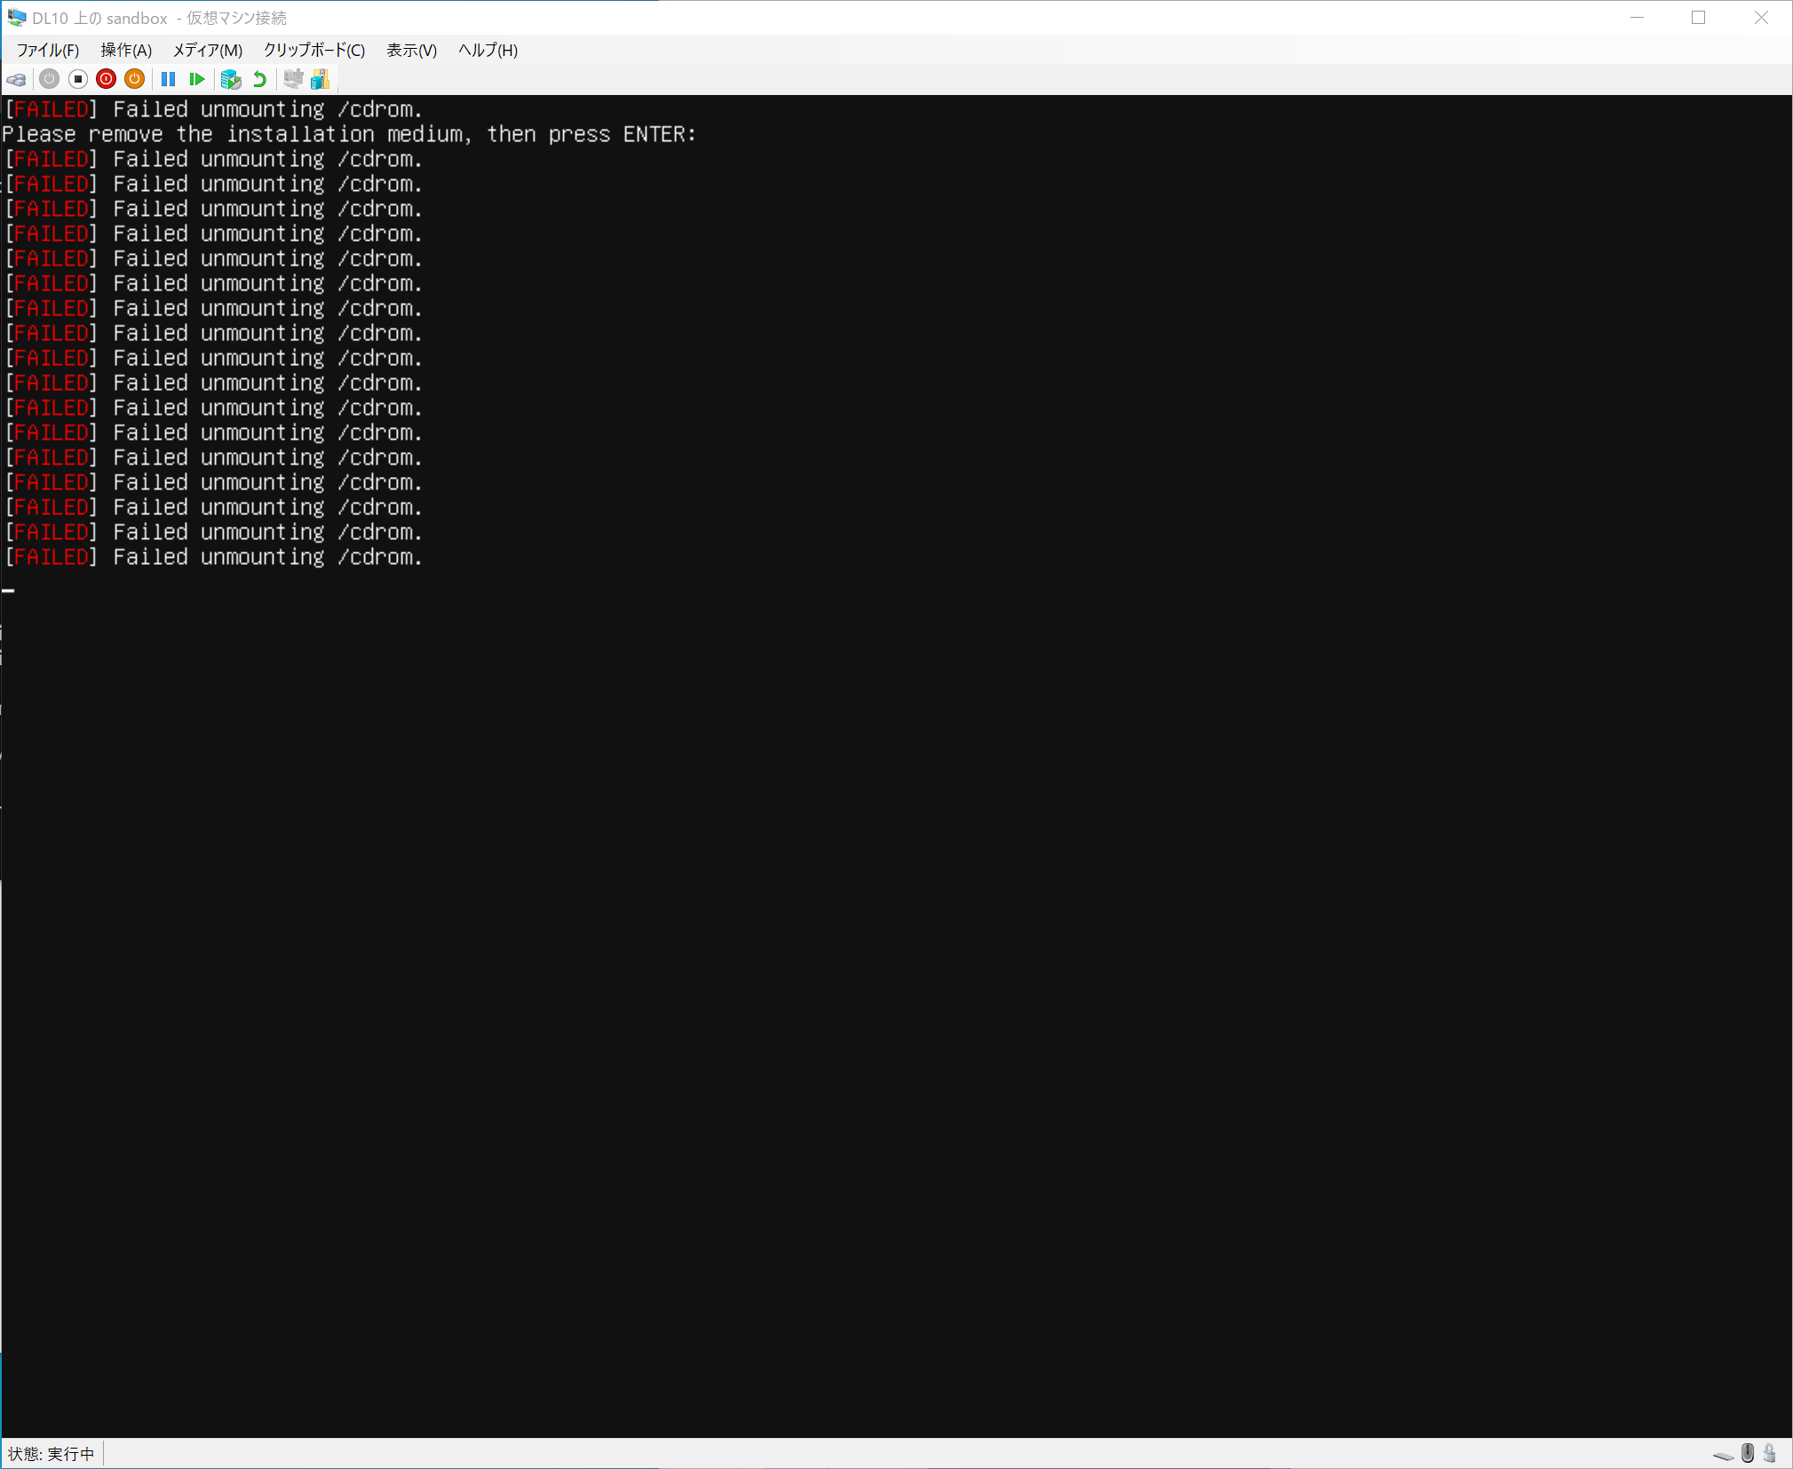Image resolution: width=1793 pixels, height=1469 pixels.
Task: Click the keyboard status icon
Action: pos(1723,1455)
